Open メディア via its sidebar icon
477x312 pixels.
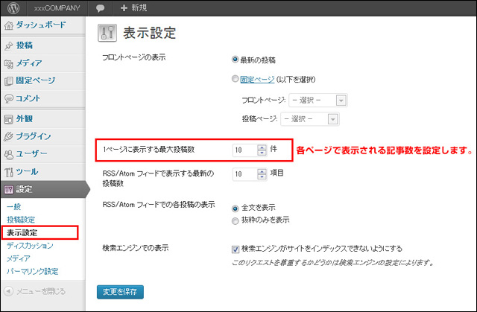pyautogui.click(x=9, y=63)
